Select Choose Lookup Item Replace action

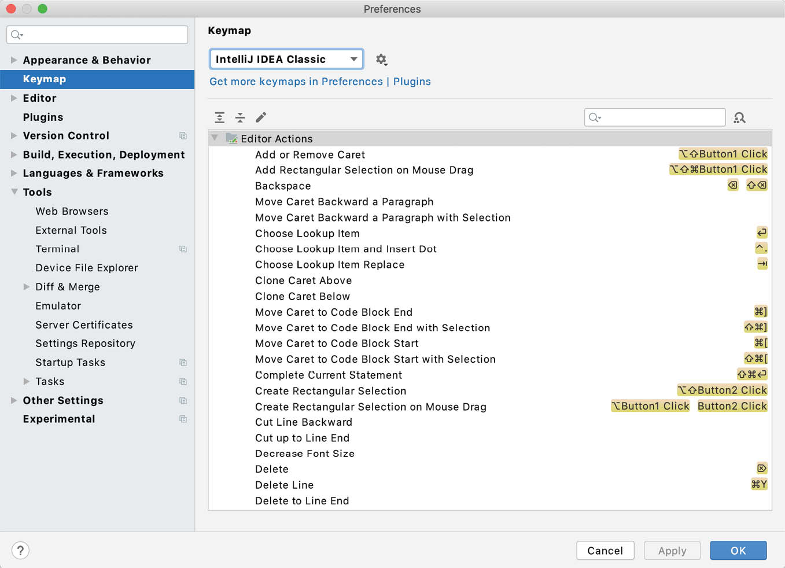[490, 264]
